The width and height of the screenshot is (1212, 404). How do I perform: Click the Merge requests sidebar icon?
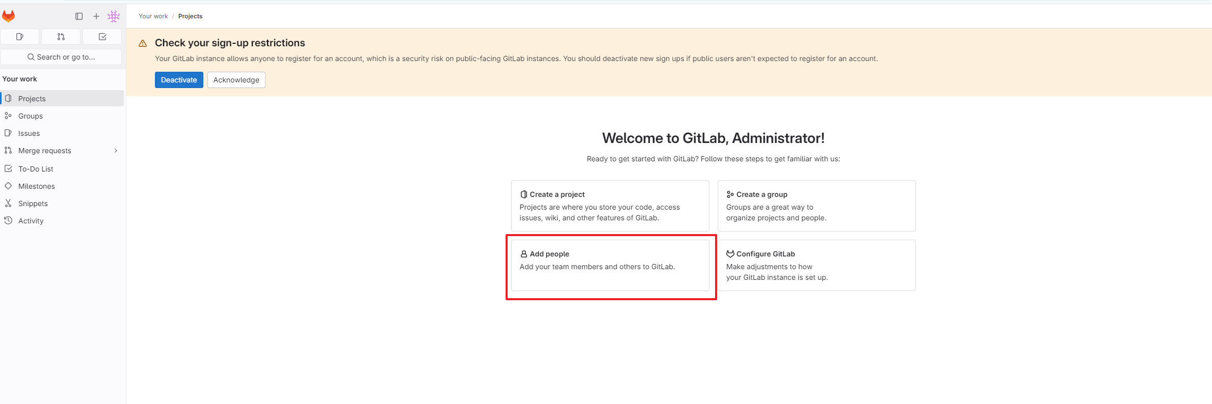pyautogui.click(x=8, y=150)
